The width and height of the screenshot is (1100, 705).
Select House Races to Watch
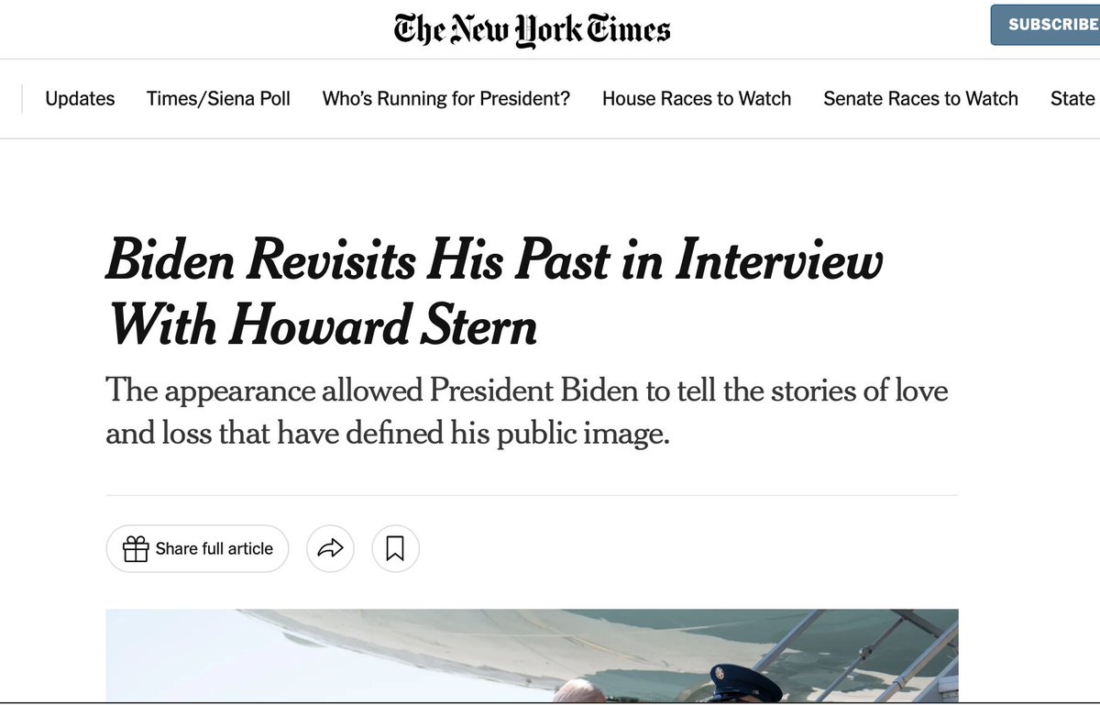(697, 99)
